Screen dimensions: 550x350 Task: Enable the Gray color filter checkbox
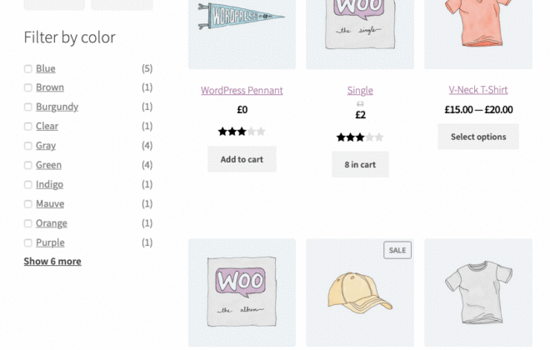tap(28, 146)
